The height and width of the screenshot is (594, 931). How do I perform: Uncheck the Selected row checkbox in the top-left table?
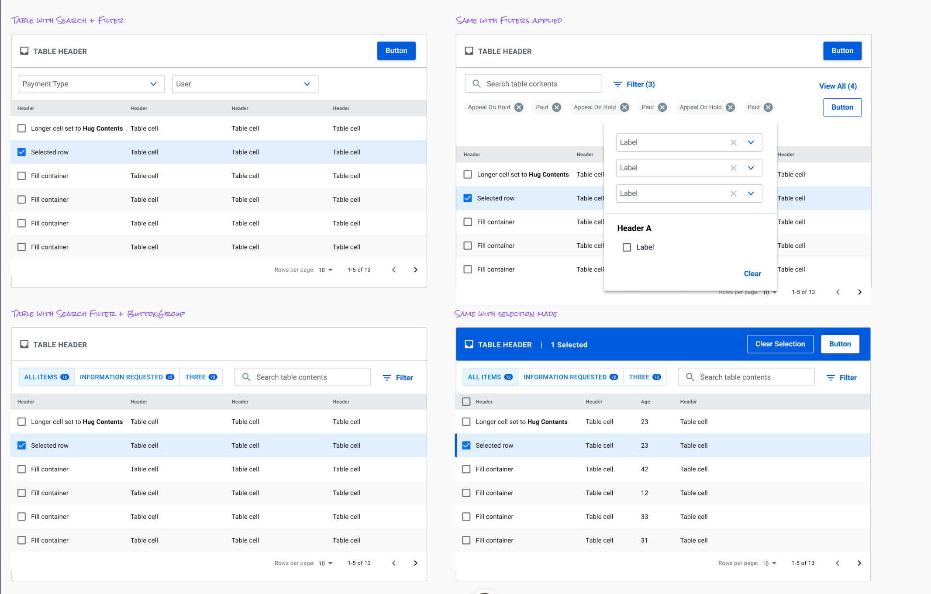pyautogui.click(x=21, y=152)
